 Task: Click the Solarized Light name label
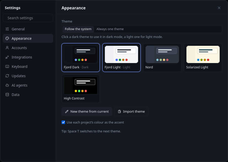pos(197,67)
